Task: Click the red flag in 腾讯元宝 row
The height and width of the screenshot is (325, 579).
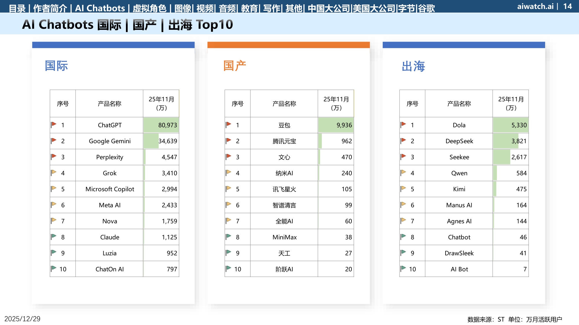Action: point(228,140)
